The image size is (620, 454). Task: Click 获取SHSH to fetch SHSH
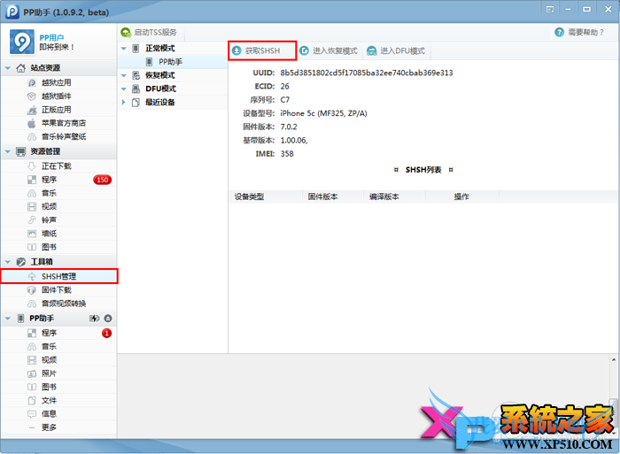262,50
